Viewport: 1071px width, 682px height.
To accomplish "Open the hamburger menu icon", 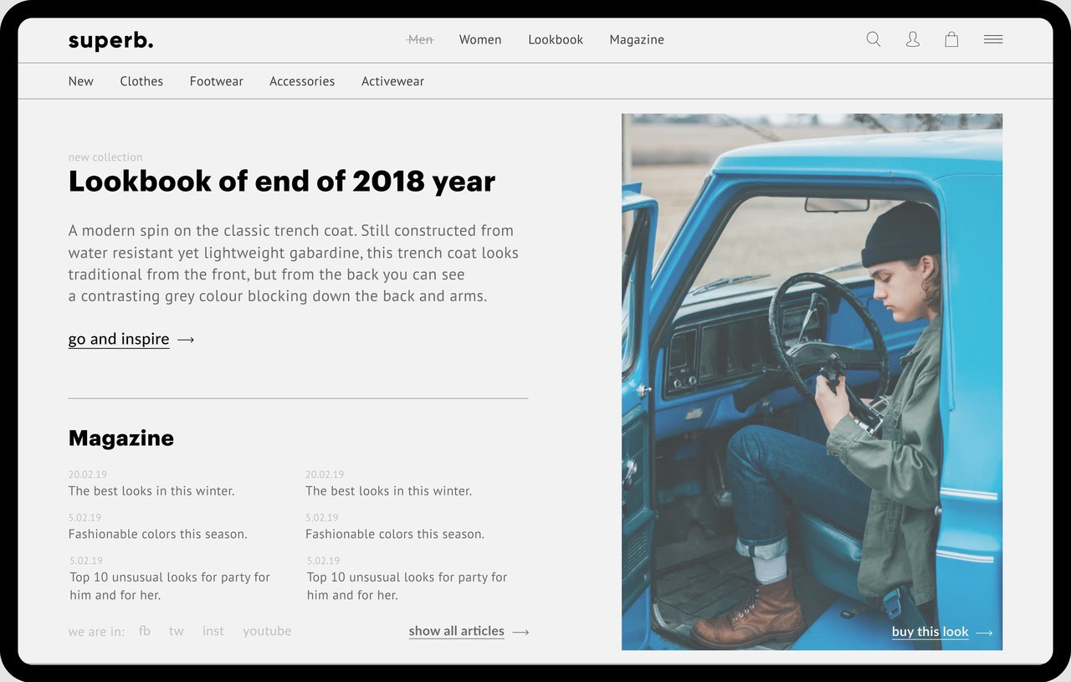I will 993,39.
